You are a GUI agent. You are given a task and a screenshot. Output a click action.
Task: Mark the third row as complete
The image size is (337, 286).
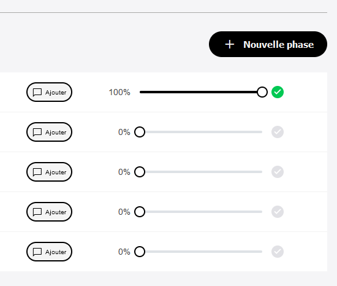pyautogui.click(x=278, y=172)
